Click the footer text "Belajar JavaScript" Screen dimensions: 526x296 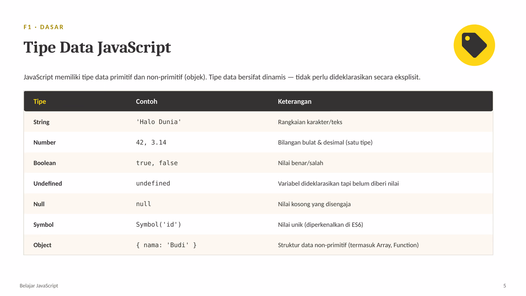click(x=39, y=286)
